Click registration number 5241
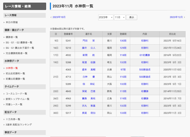 68,41
